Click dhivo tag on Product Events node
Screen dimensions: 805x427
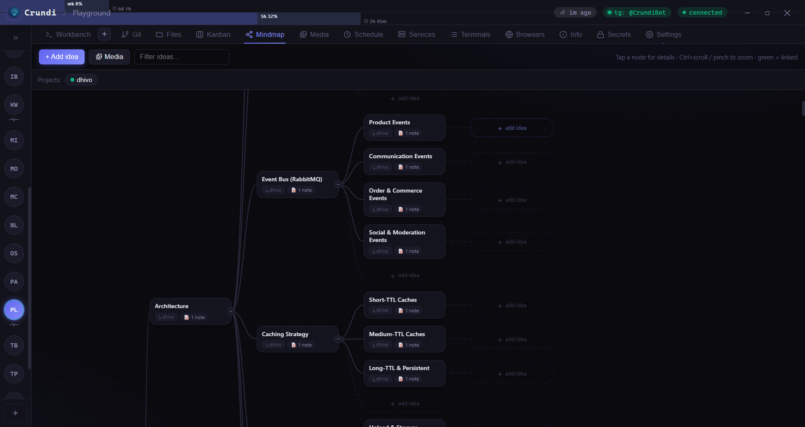[x=380, y=133]
